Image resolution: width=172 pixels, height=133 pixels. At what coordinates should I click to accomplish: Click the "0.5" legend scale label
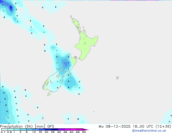9,132
